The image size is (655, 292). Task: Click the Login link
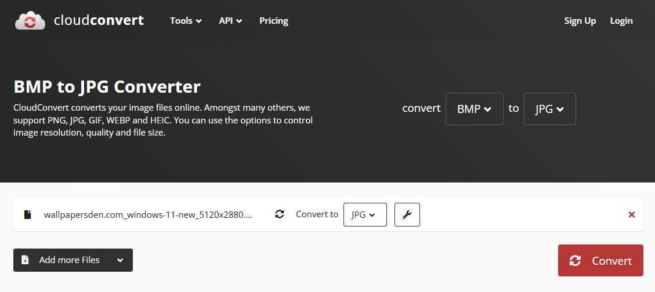[621, 21]
